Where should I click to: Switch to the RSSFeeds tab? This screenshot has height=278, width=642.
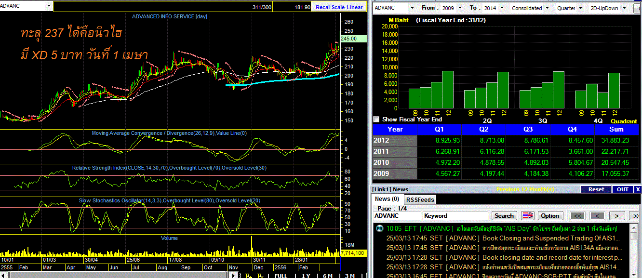click(x=419, y=199)
